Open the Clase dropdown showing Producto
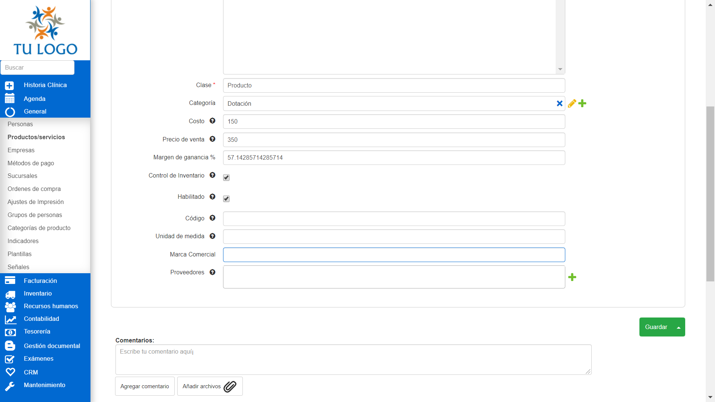Viewport: 715px width, 402px height. pos(394,86)
